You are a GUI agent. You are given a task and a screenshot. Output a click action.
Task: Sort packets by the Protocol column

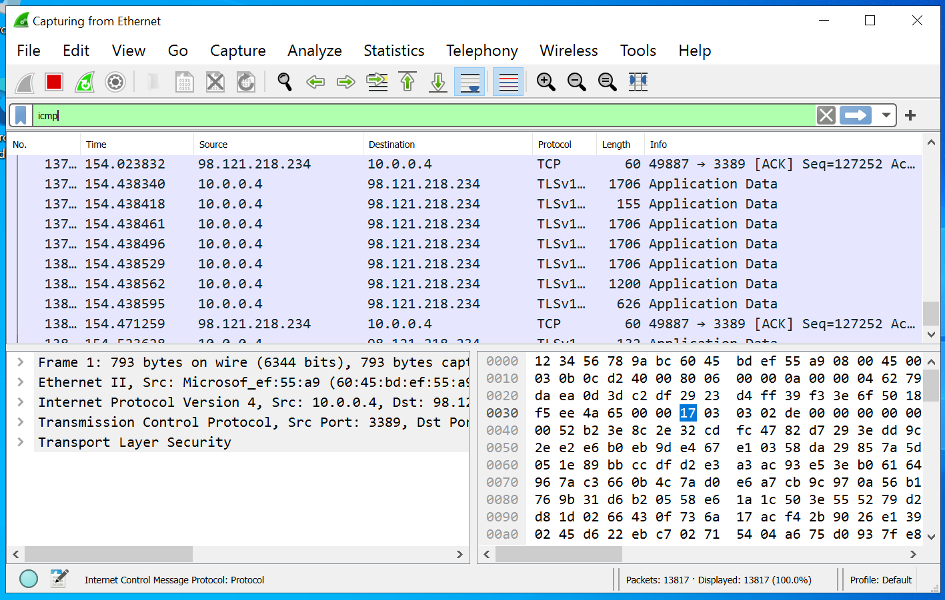click(556, 144)
